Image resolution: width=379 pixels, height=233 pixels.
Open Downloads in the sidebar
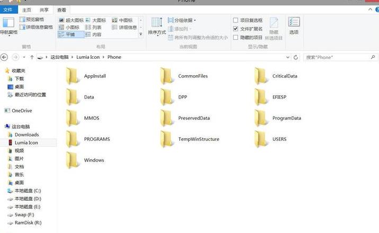click(x=23, y=135)
